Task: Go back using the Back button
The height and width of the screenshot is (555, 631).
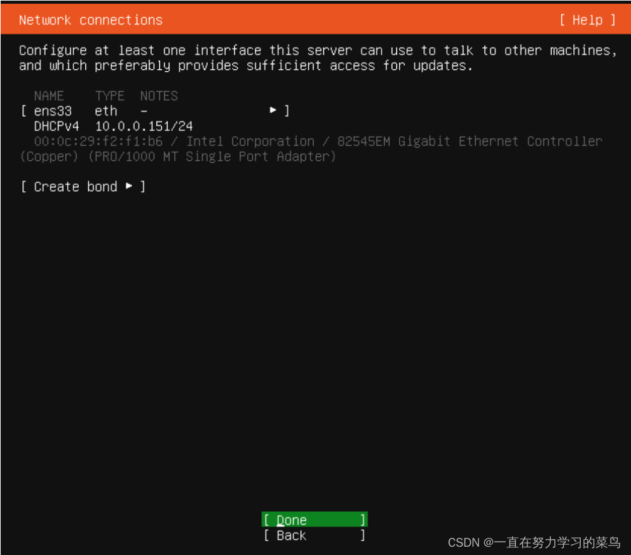Action: point(315,535)
